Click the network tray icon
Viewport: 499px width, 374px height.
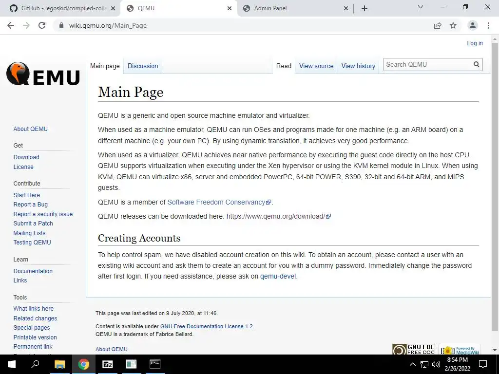pyautogui.click(x=424, y=364)
